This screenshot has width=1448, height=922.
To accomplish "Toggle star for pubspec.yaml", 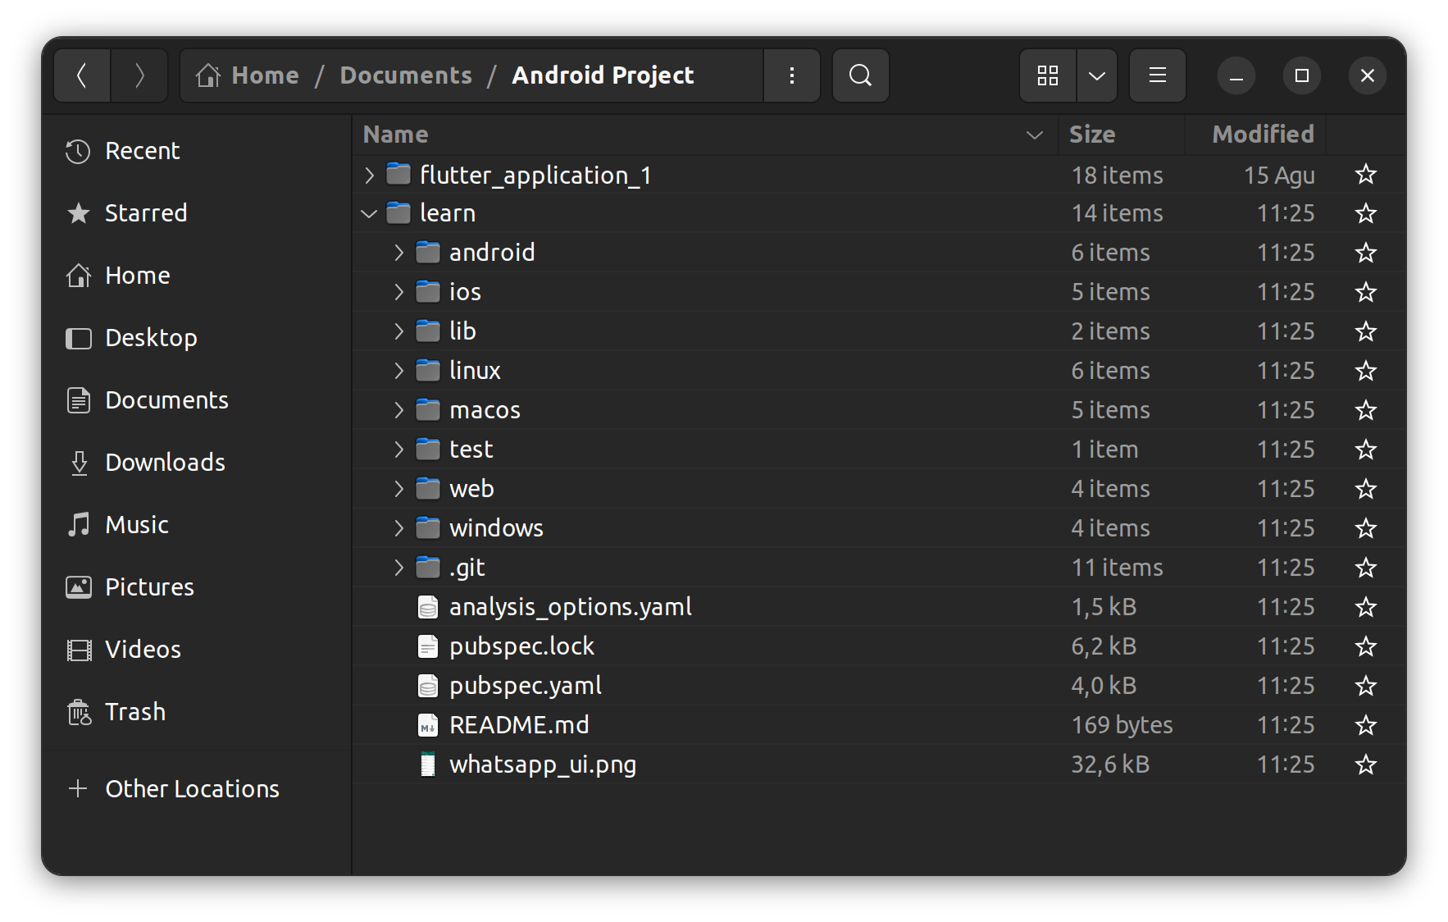I will [1365, 686].
